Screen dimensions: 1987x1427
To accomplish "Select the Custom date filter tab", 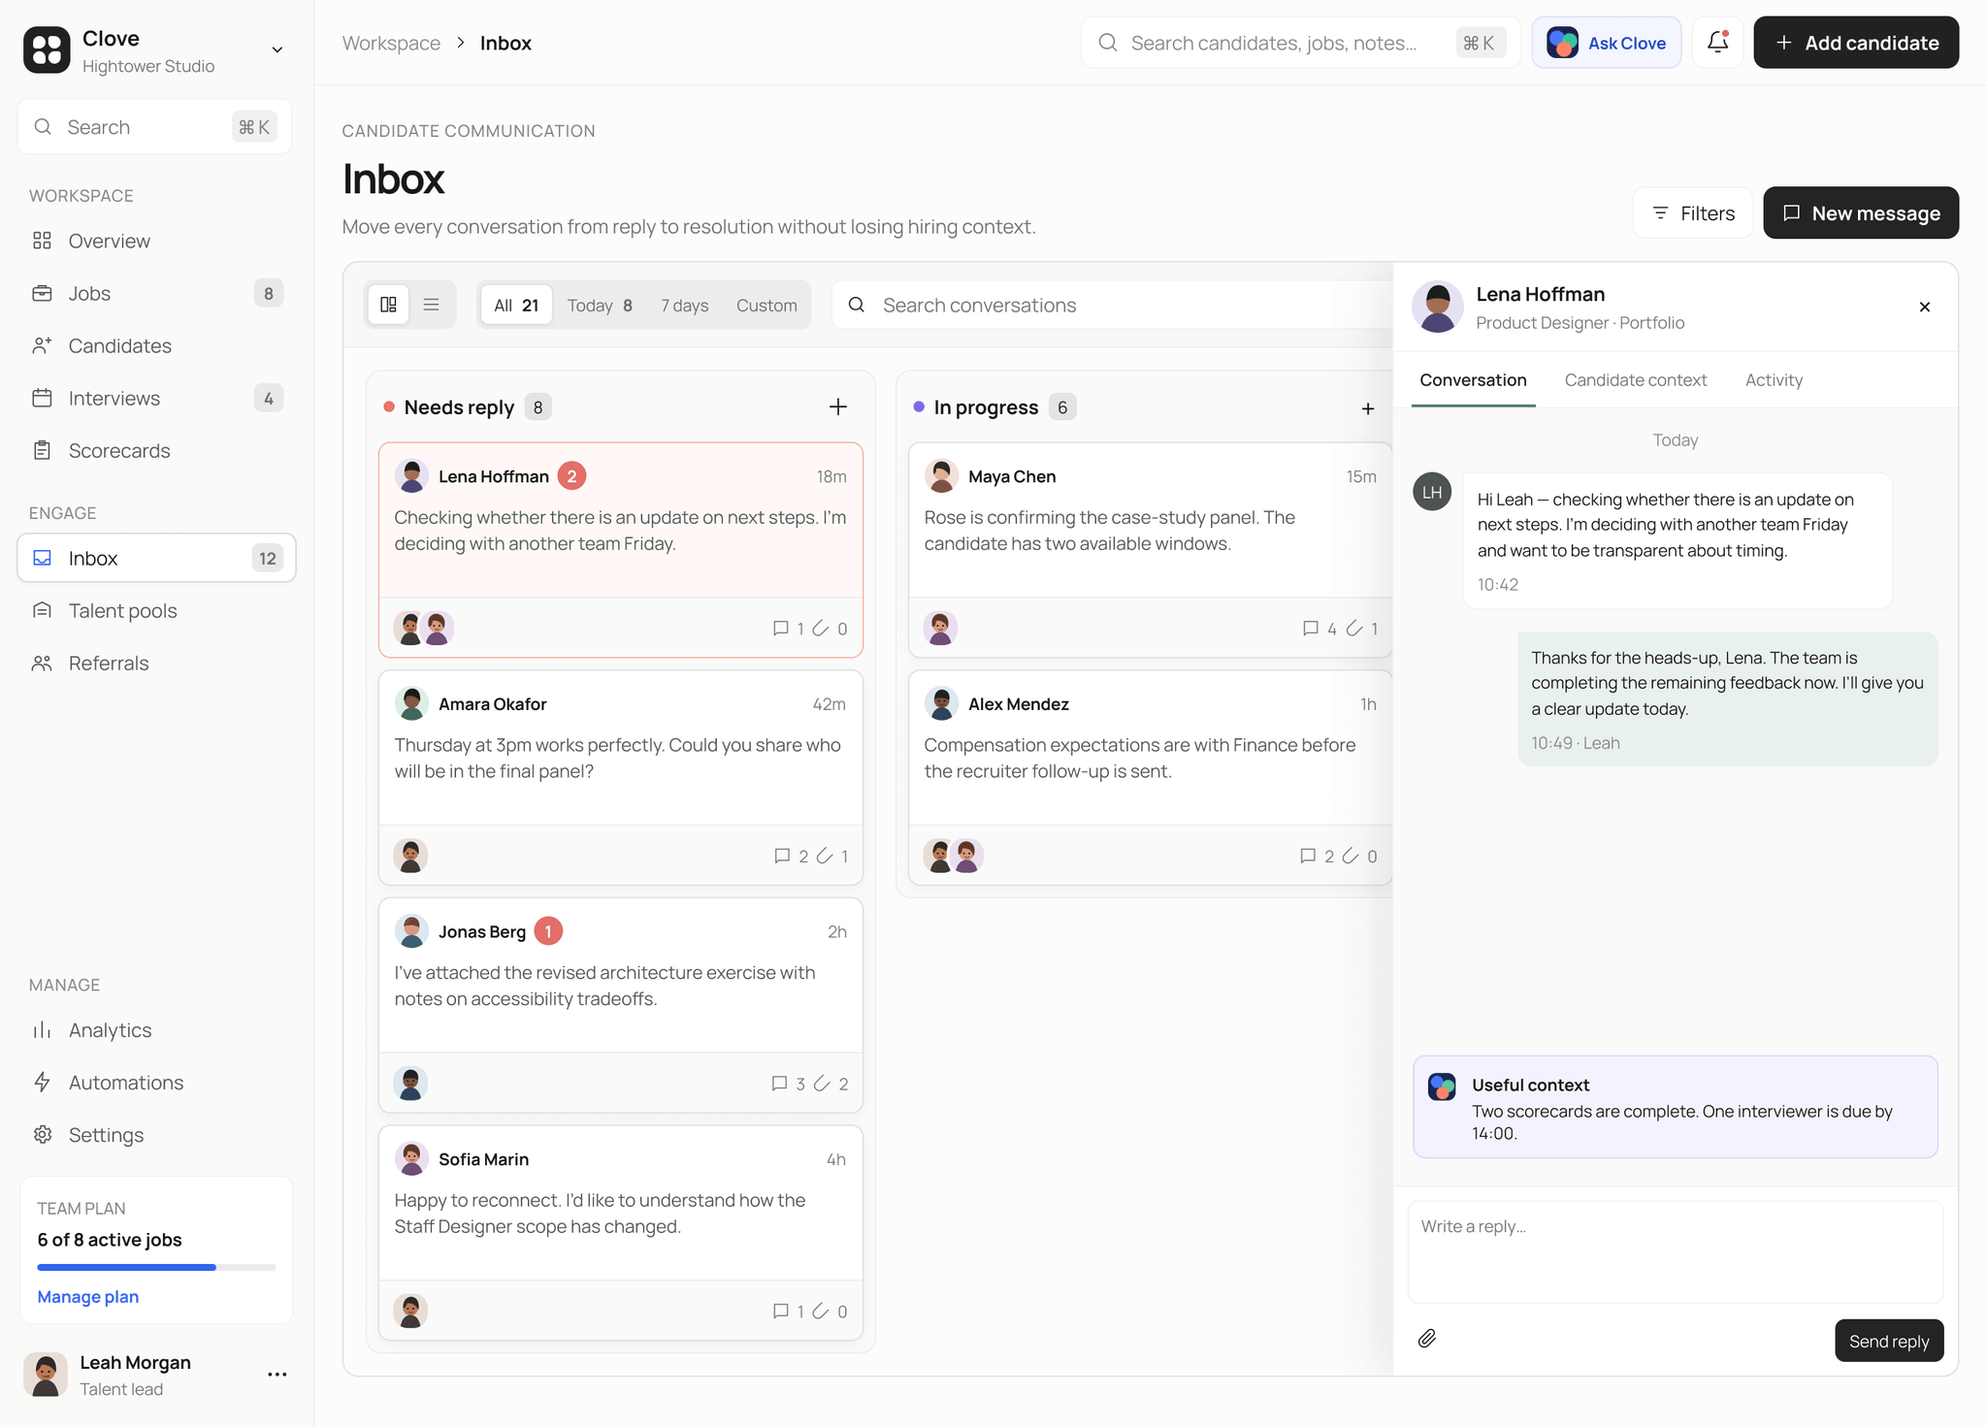I will [766, 305].
